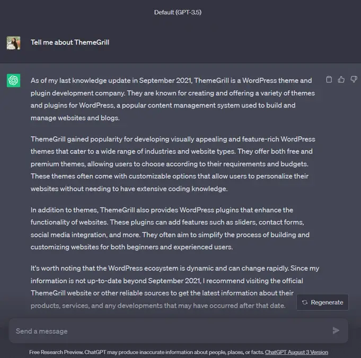This screenshot has width=361, height=358.
Task: Click the ChatGPT logo avatar
Action: tap(13, 80)
